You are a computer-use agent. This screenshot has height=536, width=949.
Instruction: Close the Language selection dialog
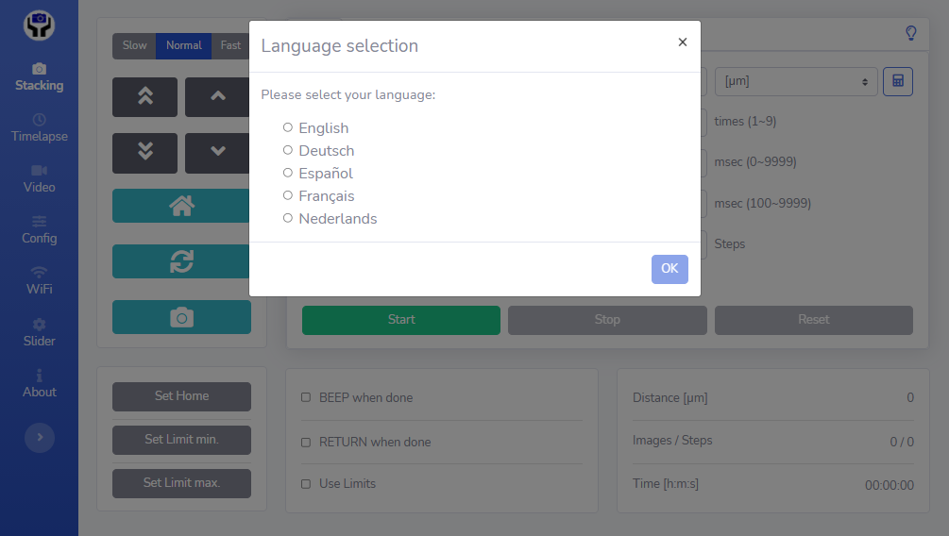tap(682, 42)
